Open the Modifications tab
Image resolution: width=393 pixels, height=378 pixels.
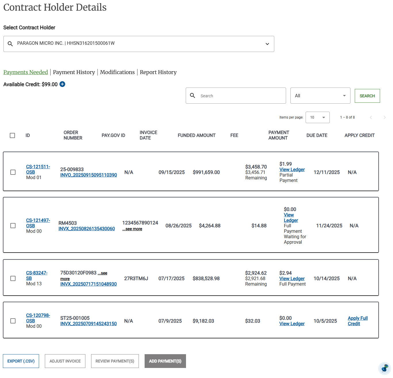click(x=117, y=72)
